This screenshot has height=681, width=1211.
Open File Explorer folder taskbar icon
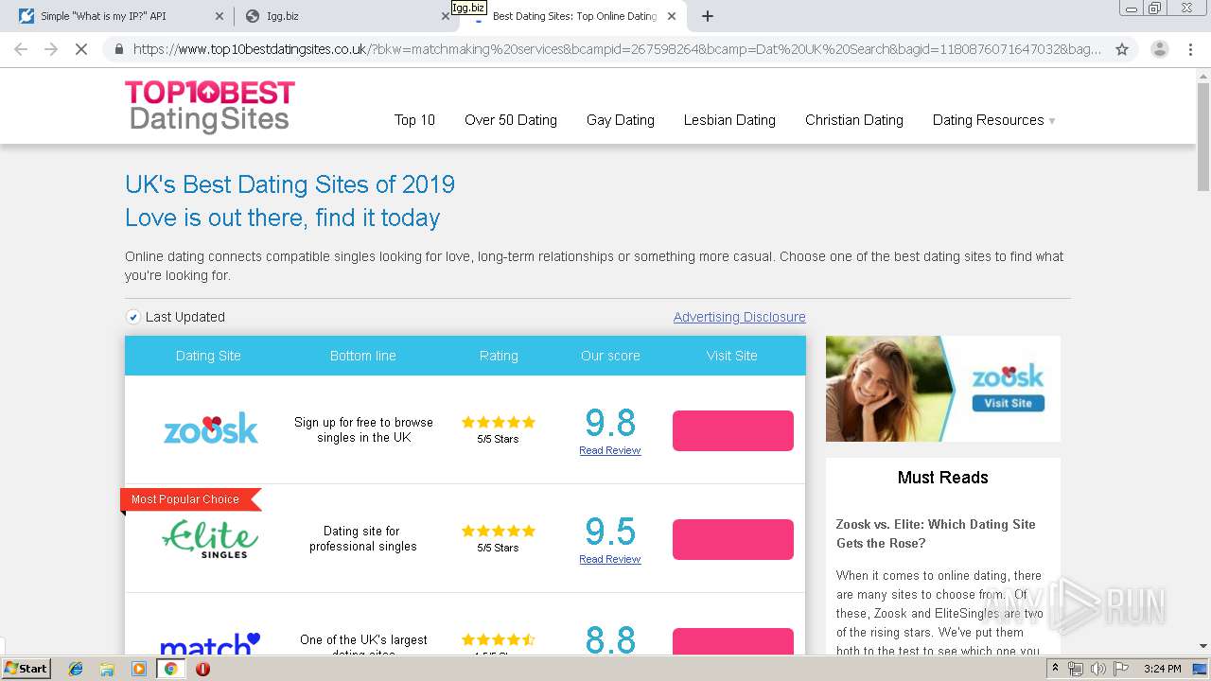tap(107, 669)
